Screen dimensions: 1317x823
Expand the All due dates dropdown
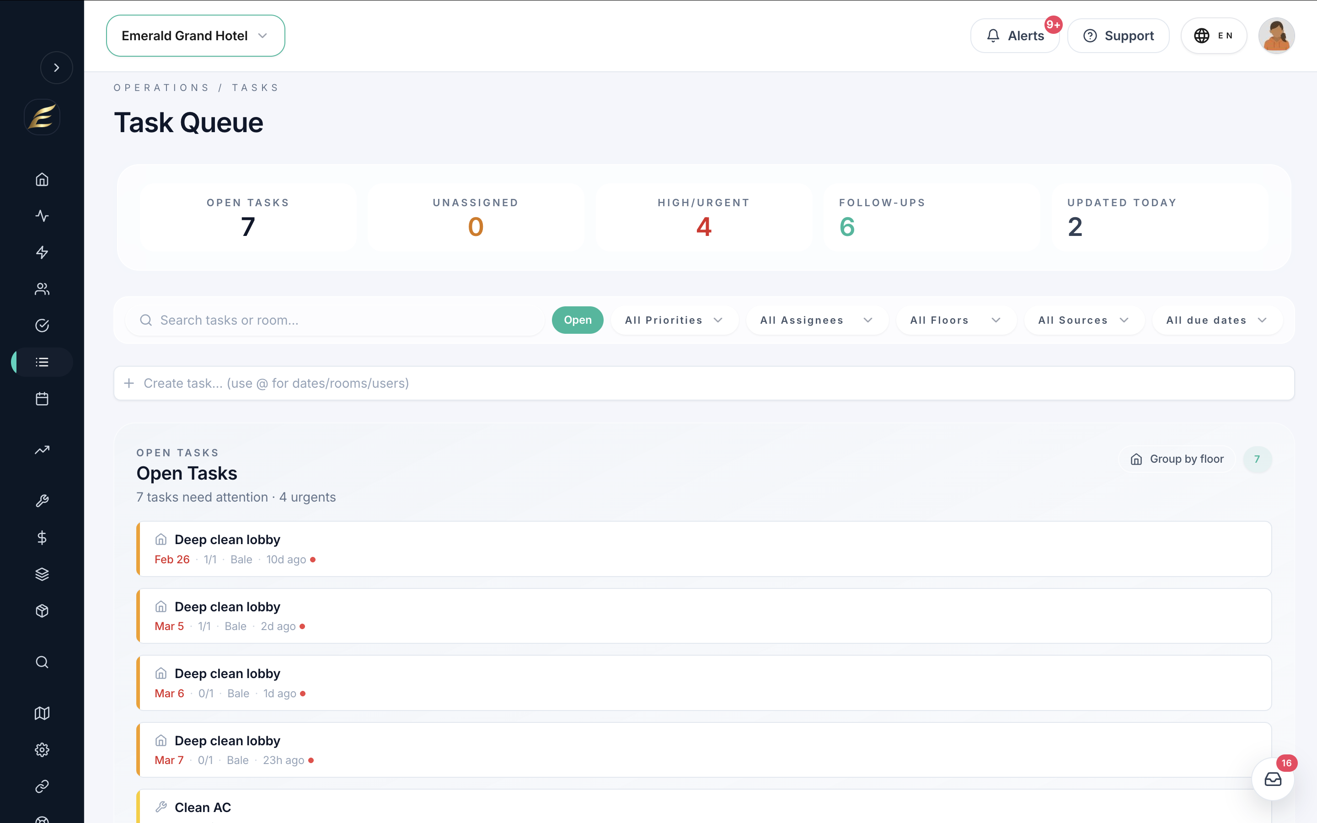coord(1217,320)
